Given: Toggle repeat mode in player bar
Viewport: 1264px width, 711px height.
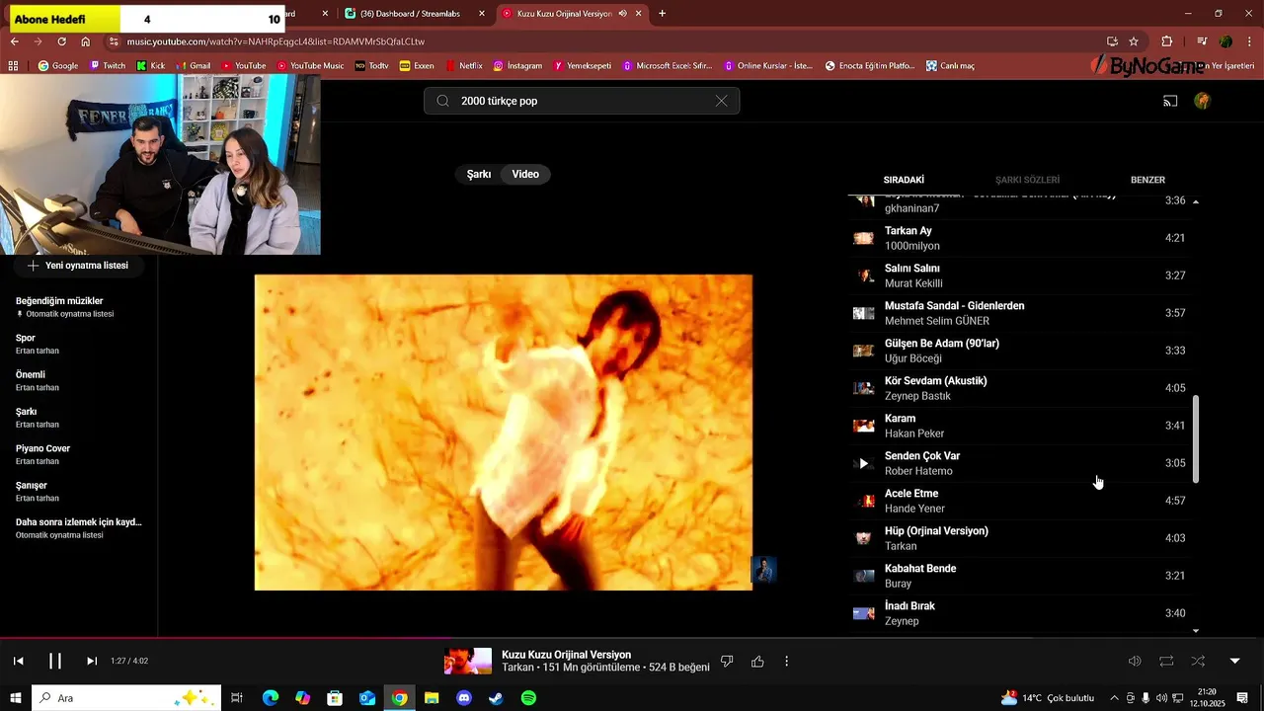Looking at the screenshot, I should (1166, 661).
